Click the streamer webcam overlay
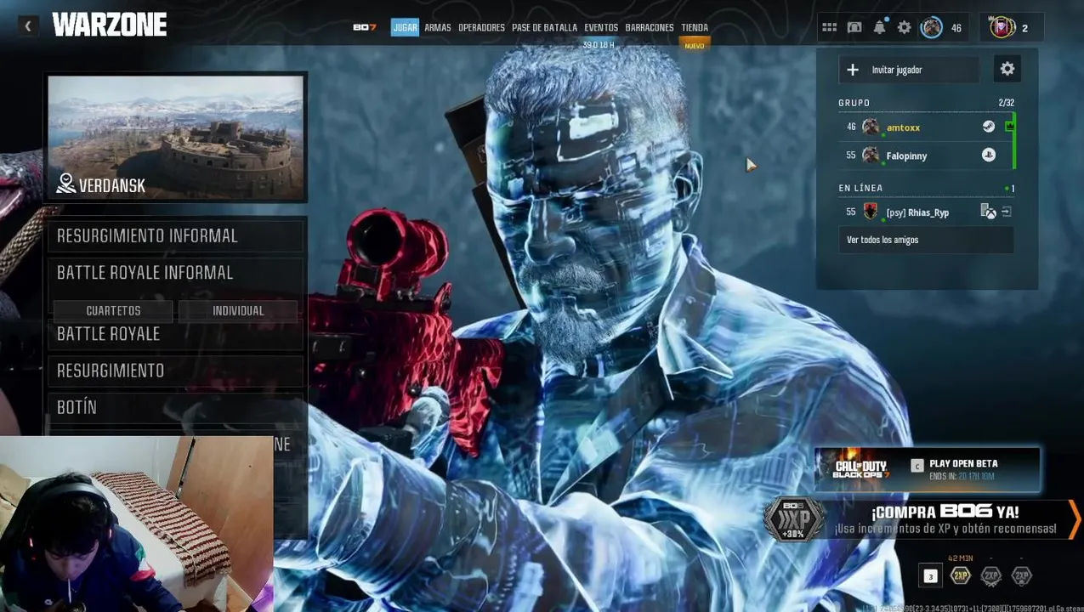 137,524
